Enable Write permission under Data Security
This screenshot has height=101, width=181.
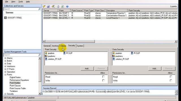[171, 81]
